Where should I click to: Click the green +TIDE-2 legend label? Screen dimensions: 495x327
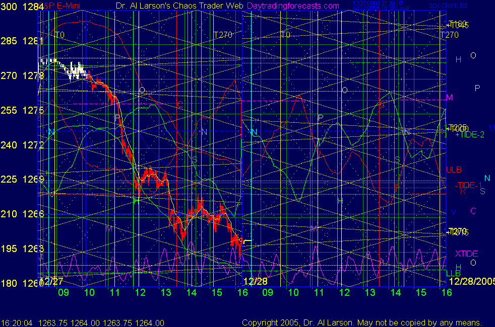pos(470,134)
